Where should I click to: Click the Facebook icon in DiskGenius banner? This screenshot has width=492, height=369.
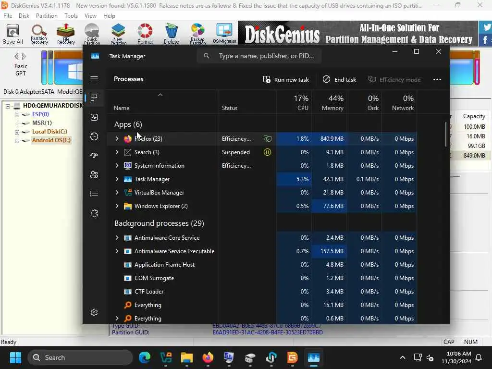coord(486,40)
